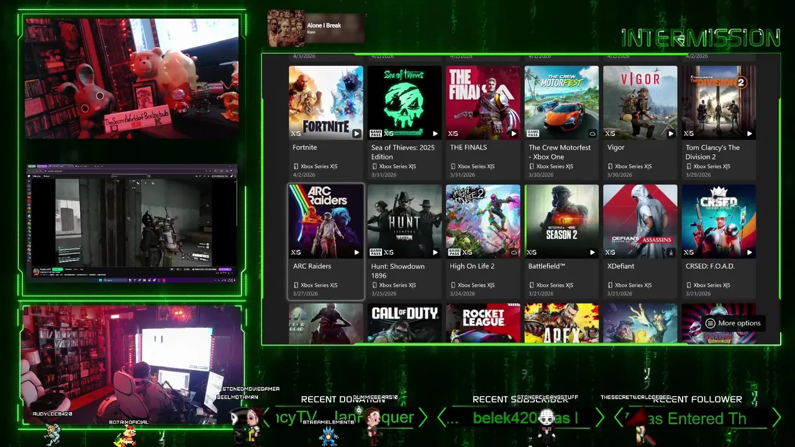The height and width of the screenshot is (447, 795).
Task: Click the play icon on ARC Raiders cover
Action: [x=357, y=252]
